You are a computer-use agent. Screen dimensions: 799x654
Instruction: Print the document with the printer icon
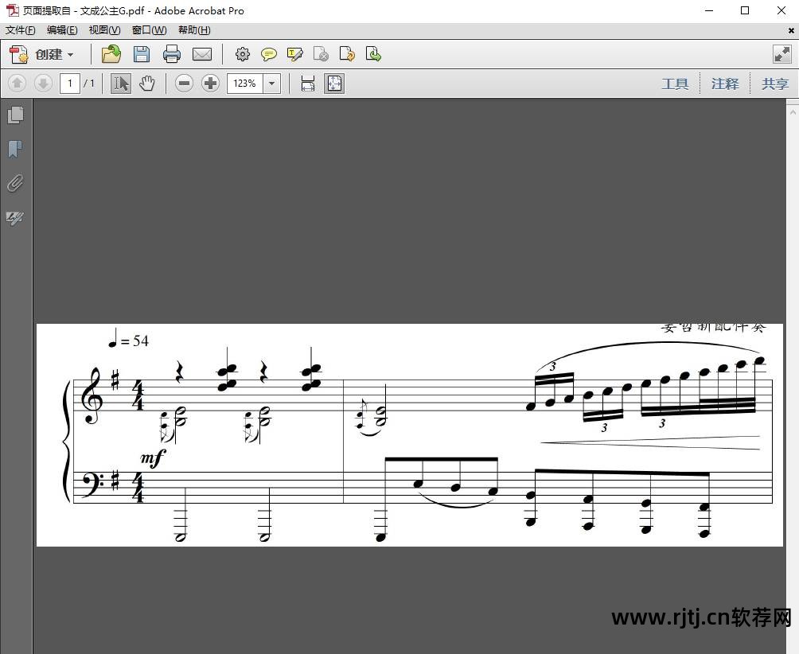click(x=172, y=54)
